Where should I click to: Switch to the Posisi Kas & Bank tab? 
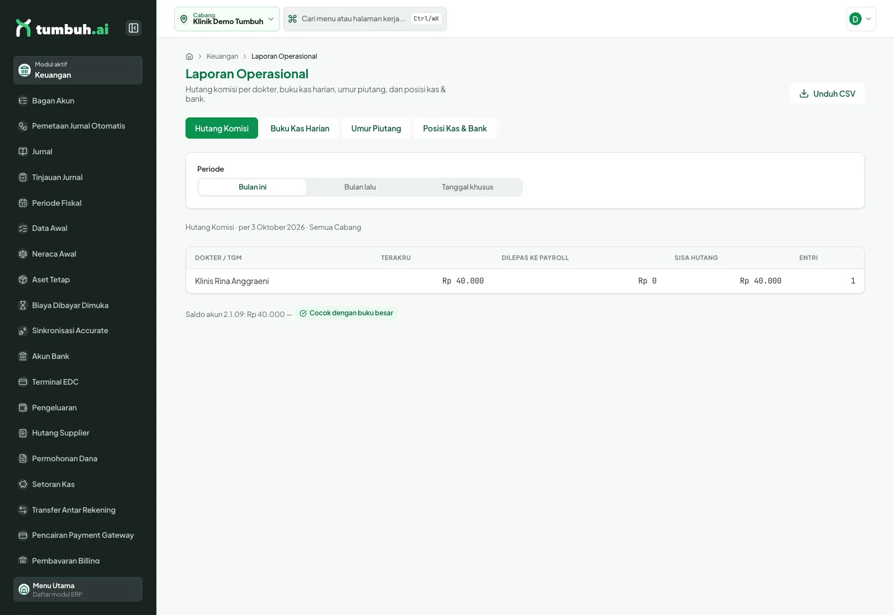[x=455, y=128]
